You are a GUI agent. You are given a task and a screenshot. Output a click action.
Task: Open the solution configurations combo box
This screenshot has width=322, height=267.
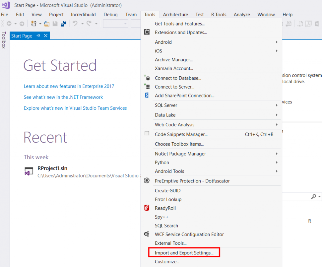115,24
